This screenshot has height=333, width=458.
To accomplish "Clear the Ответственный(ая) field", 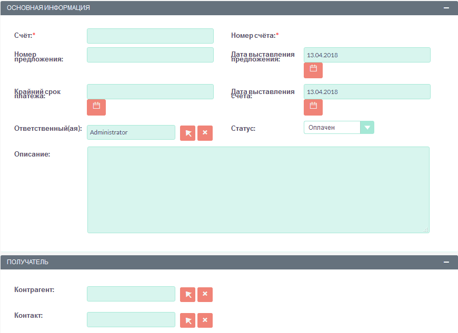I will coord(205,133).
